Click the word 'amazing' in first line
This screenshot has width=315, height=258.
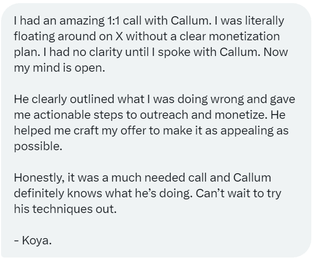(x=82, y=21)
